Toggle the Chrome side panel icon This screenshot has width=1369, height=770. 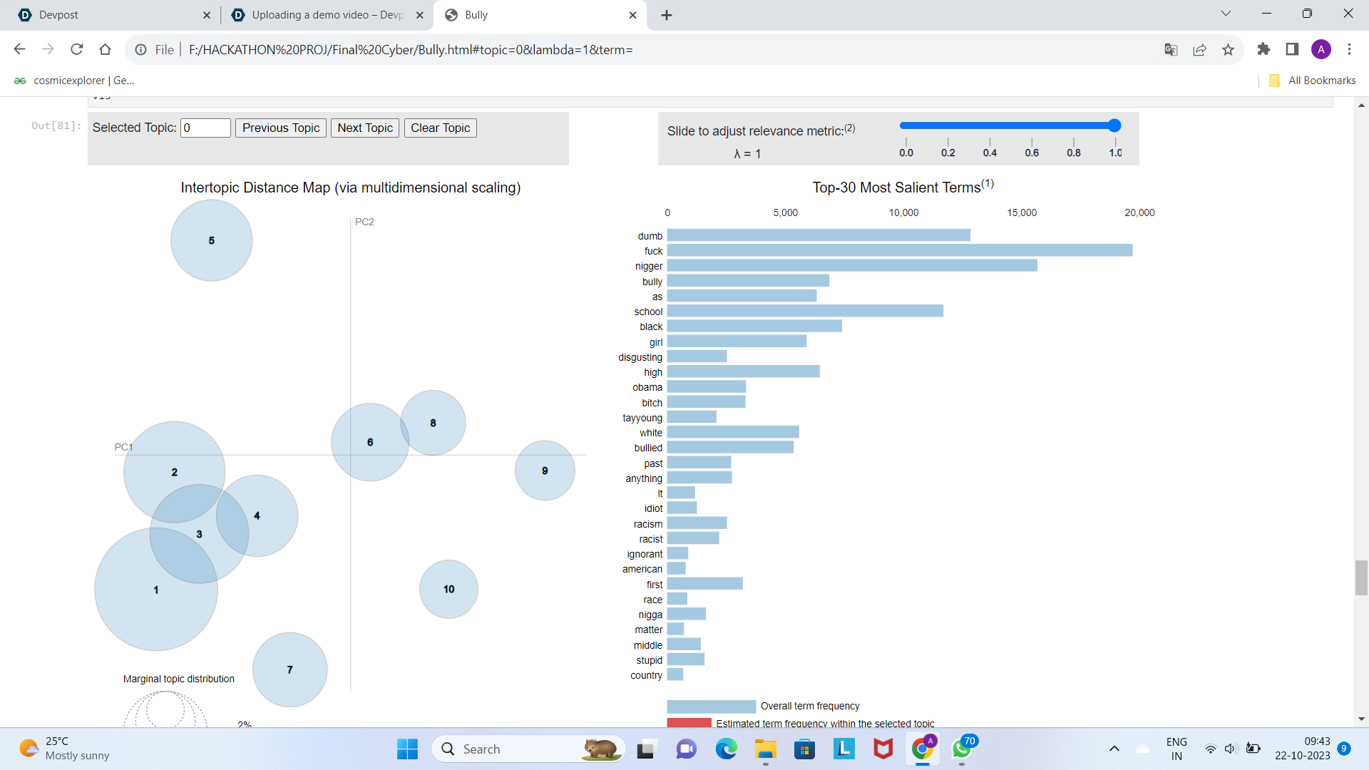pos(1292,49)
